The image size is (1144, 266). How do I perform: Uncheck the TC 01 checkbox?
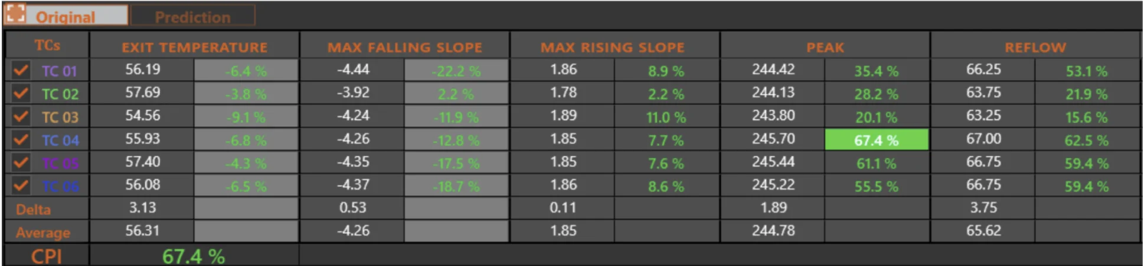[21, 71]
